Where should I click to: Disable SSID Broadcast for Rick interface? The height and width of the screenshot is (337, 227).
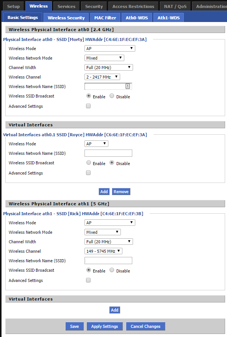pyautogui.click(x=112, y=270)
